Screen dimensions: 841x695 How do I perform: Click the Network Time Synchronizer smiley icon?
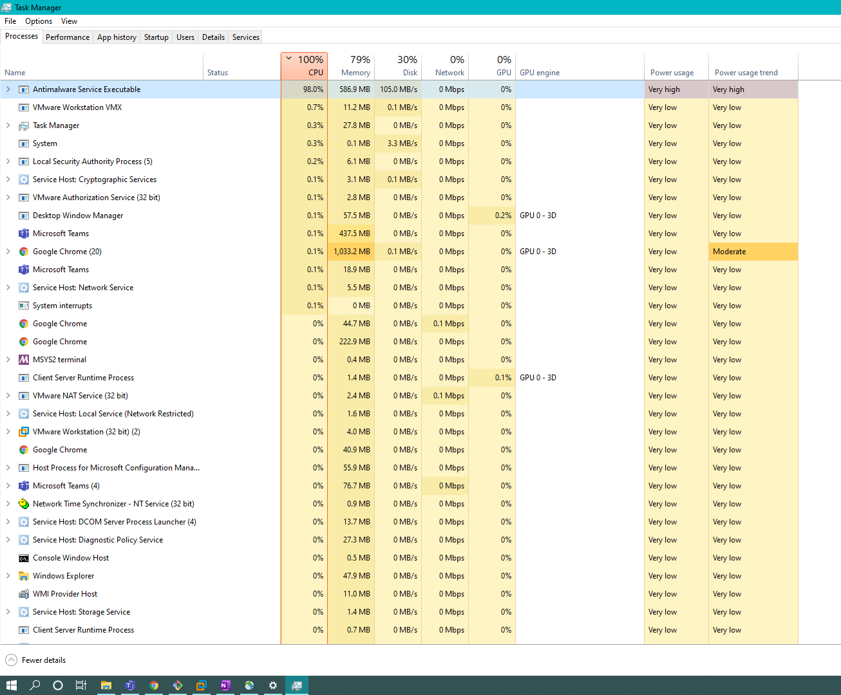[x=24, y=504]
